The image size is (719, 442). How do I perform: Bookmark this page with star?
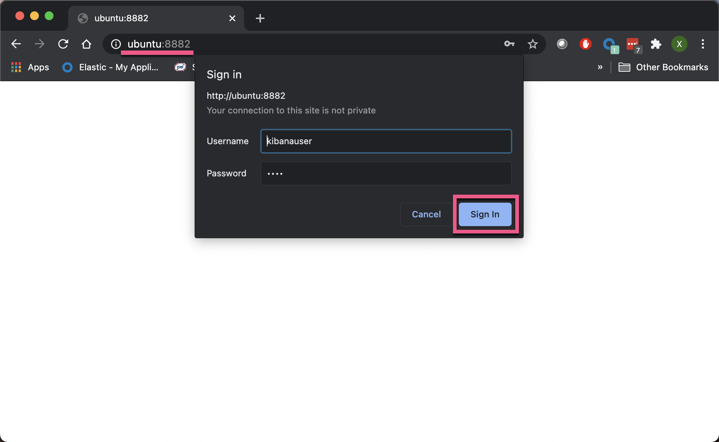(x=532, y=44)
